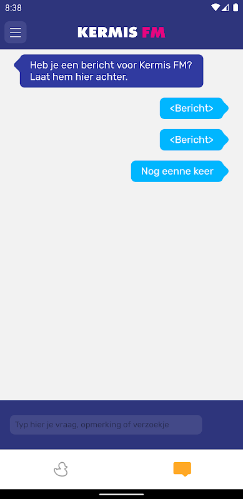Tap the home gesture bar
243x499 pixels.
pos(121,494)
